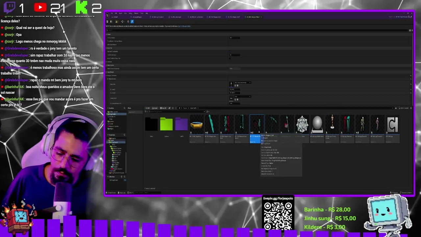
Task: Click the Content Browser lock icon
Action: click(x=396, y=108)
